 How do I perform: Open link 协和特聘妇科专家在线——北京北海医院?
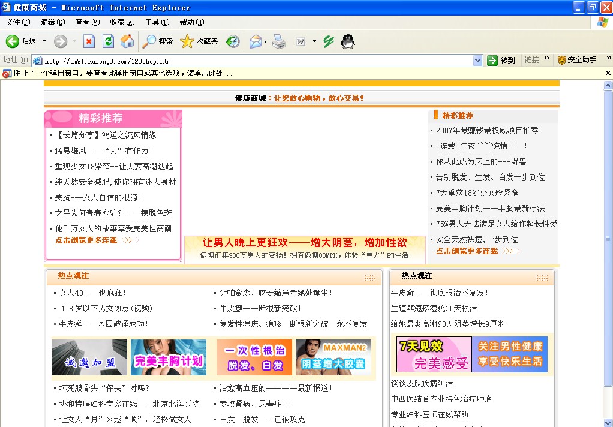coord(129,404)
